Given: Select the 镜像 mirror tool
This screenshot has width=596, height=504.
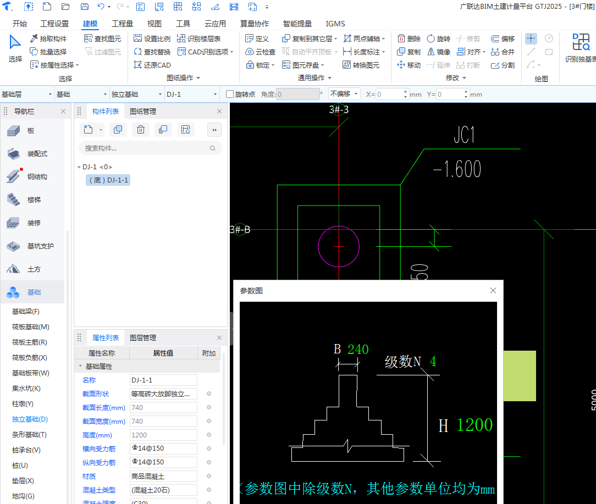Looking at the screenshot, I should pos(439,52).
